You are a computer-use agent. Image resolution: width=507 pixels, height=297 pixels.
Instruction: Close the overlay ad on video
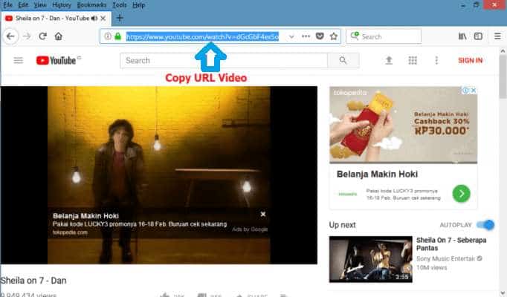tap(263, 214)
